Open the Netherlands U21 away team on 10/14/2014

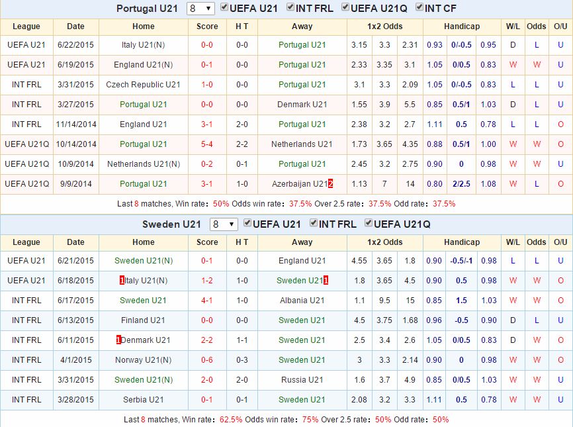[x=302, y=144]
